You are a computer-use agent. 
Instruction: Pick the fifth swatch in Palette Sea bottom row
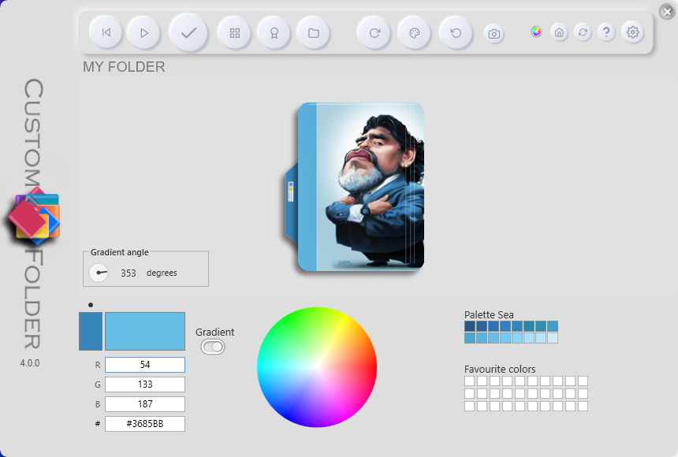(517, 338)
